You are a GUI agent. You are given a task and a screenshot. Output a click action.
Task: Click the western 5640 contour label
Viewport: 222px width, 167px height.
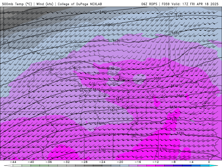pyautogui.click(x=119, y=99)
